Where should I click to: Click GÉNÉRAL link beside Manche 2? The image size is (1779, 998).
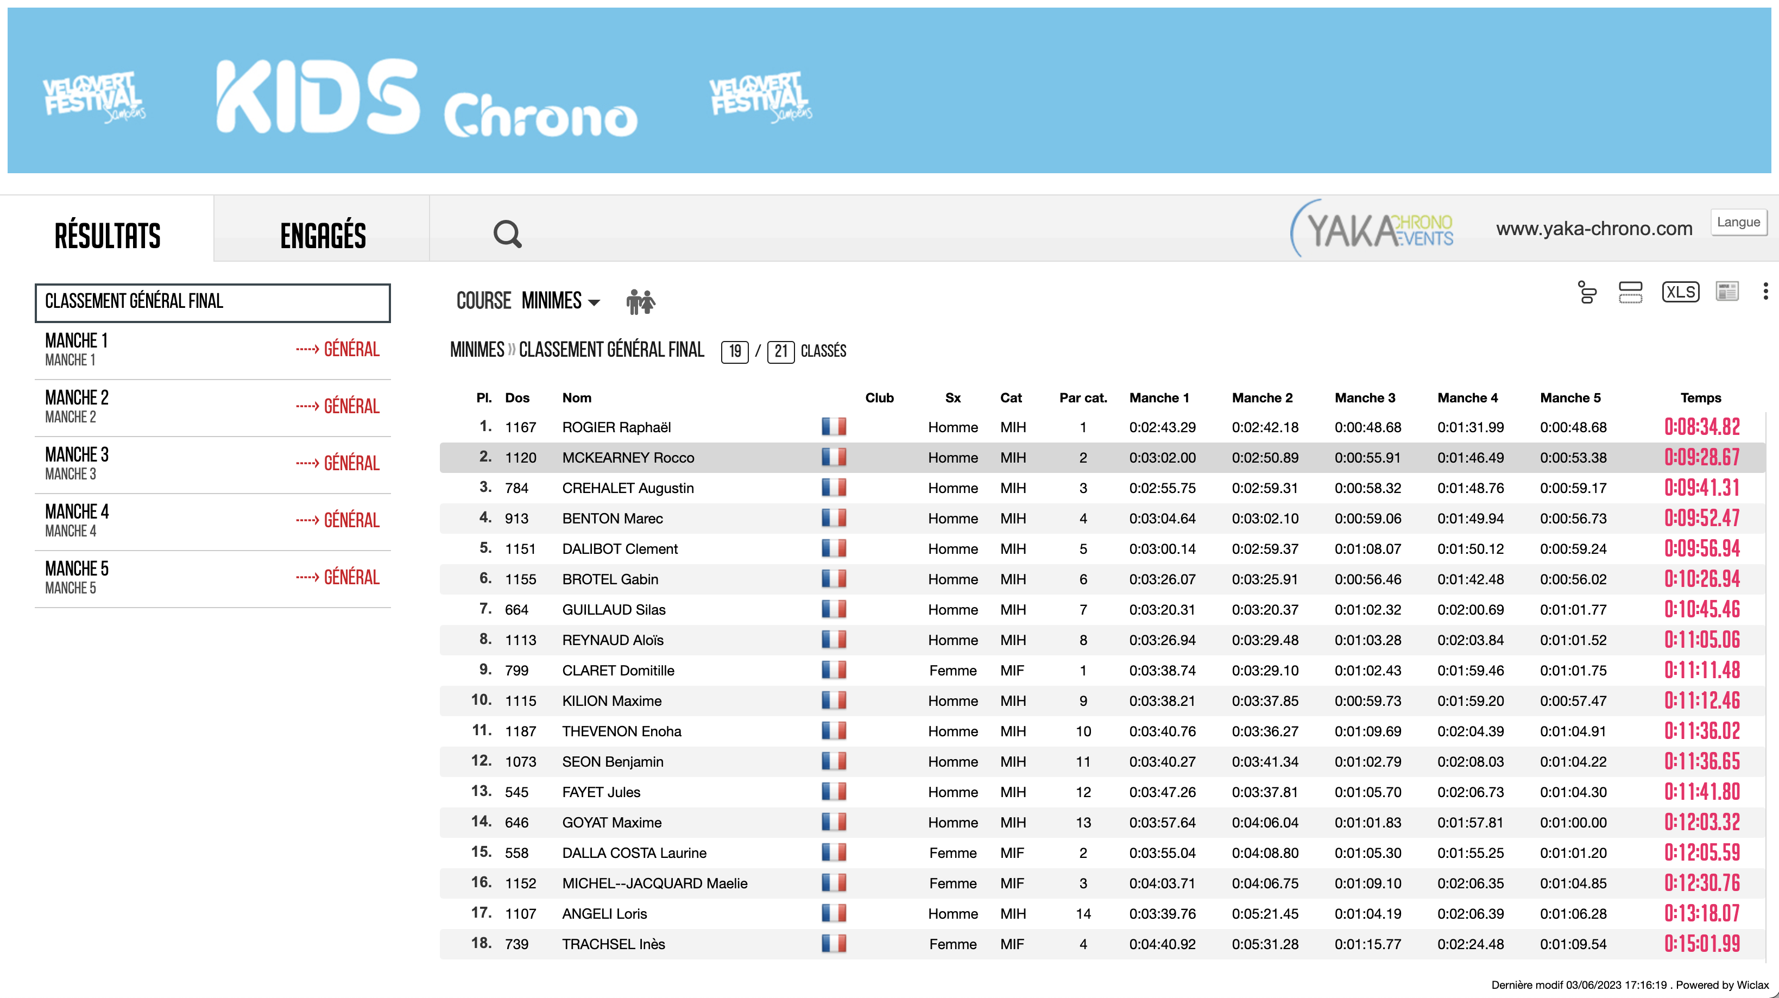click(x=338, y=406)
